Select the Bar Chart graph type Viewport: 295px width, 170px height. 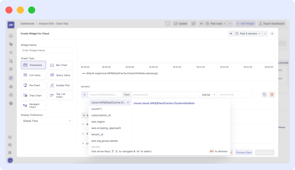click(60, 65)
